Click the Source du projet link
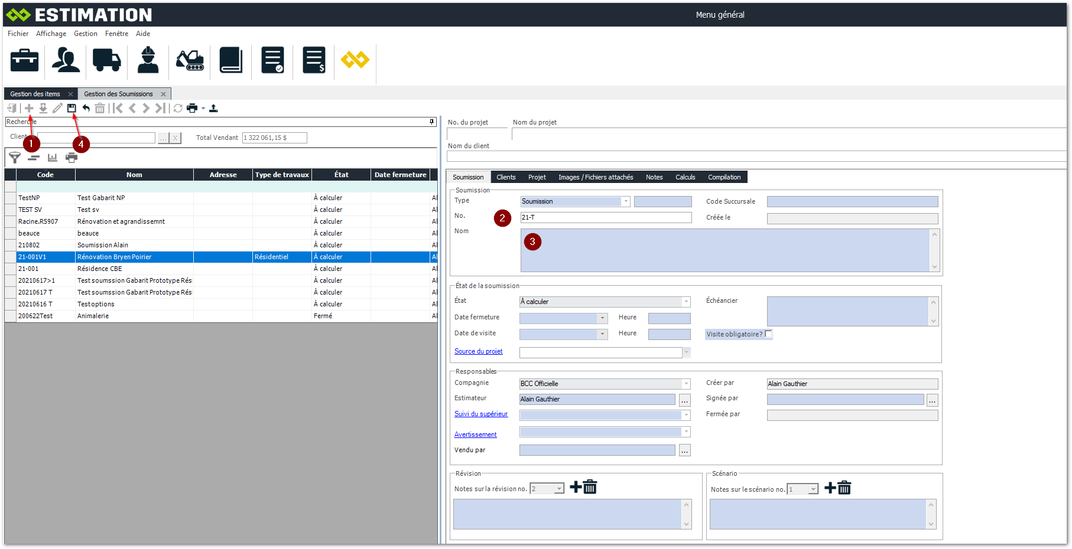 pyautogui.click(x=478, y=351)
